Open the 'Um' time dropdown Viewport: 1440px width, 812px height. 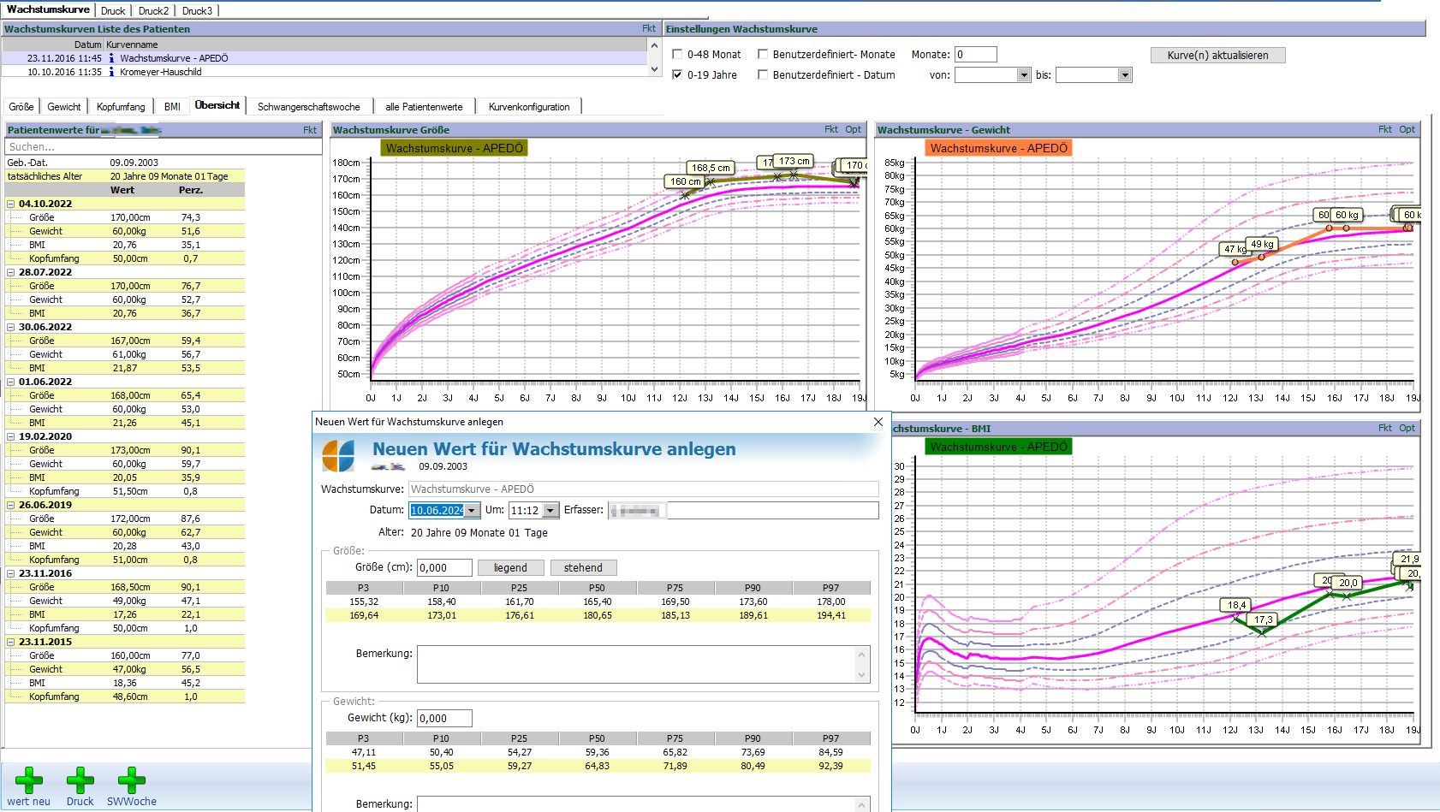[550, 511]
